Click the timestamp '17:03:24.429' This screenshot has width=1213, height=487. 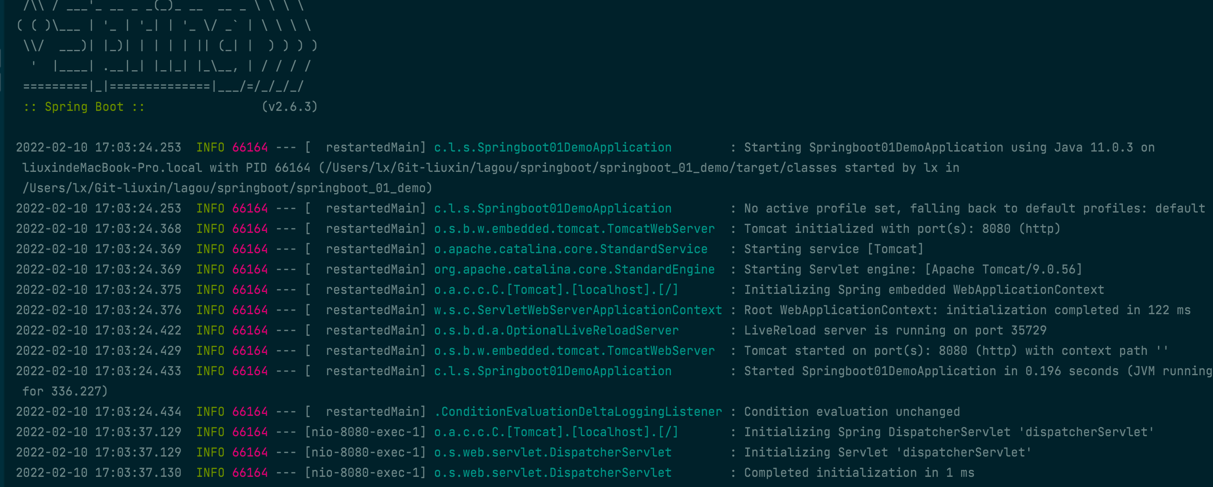click(138, 351)
